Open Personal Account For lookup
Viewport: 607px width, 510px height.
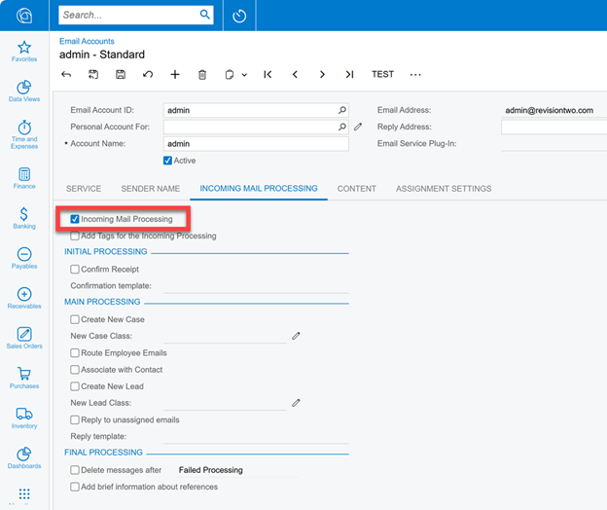[341, 127]
